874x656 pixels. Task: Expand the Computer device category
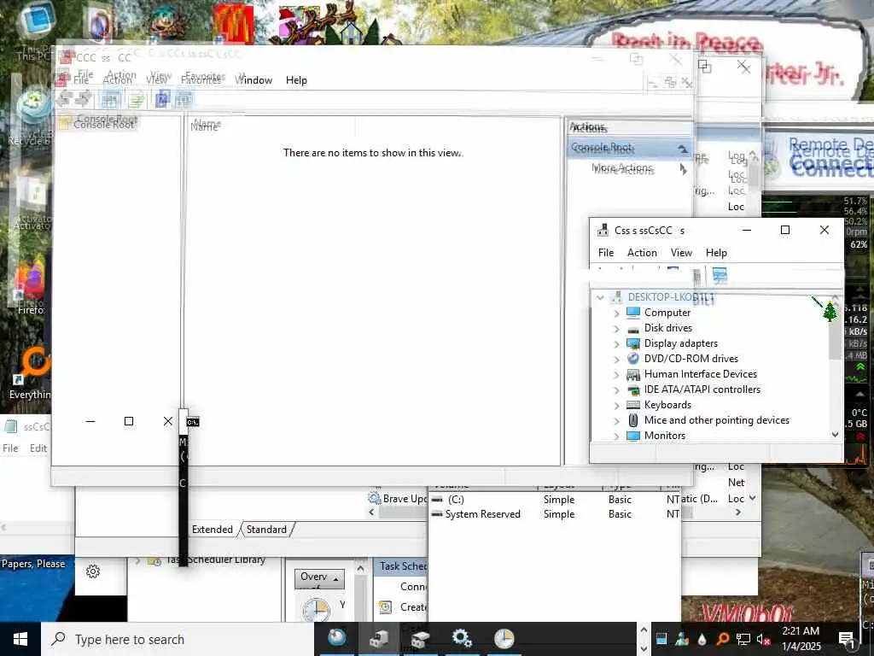tap(616, 313)
